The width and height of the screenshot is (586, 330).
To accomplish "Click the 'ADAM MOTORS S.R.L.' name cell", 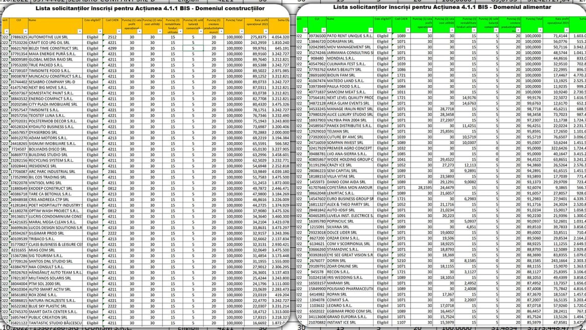I will click(56, 138).
